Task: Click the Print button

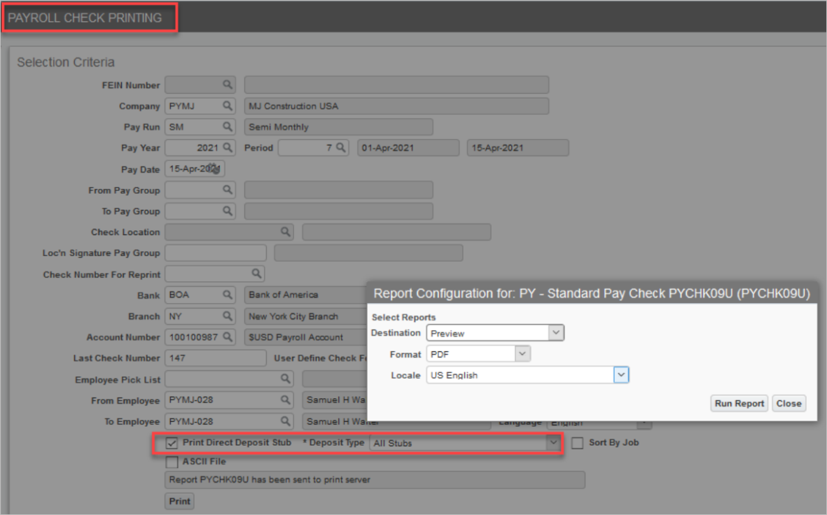Action: pos(179,501)
